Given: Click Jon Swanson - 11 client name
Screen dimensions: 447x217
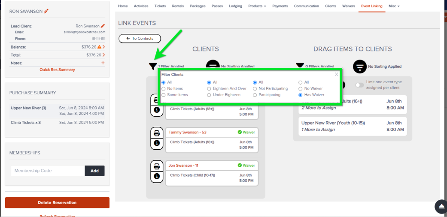Looking at the screenshot, I should (183, 165).
